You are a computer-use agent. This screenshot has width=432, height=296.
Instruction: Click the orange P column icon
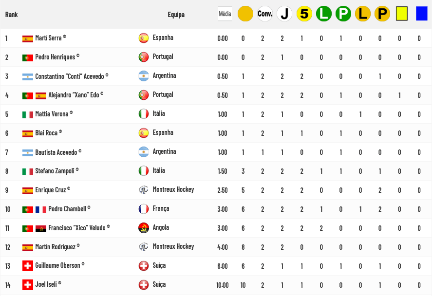click(382, 14)
